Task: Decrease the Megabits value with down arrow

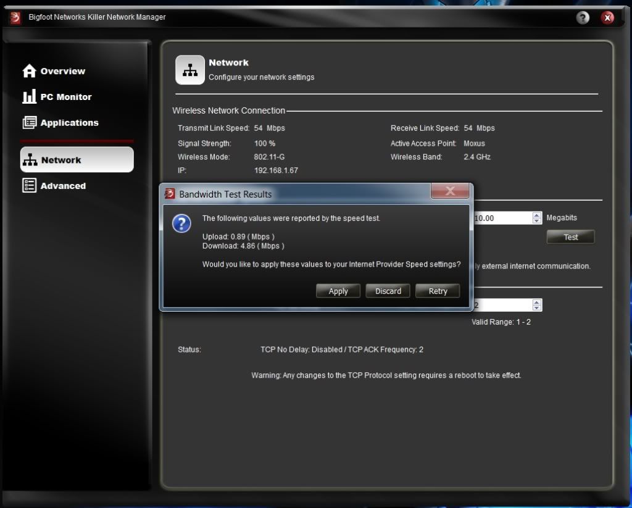Action: [x=536, y=221]
